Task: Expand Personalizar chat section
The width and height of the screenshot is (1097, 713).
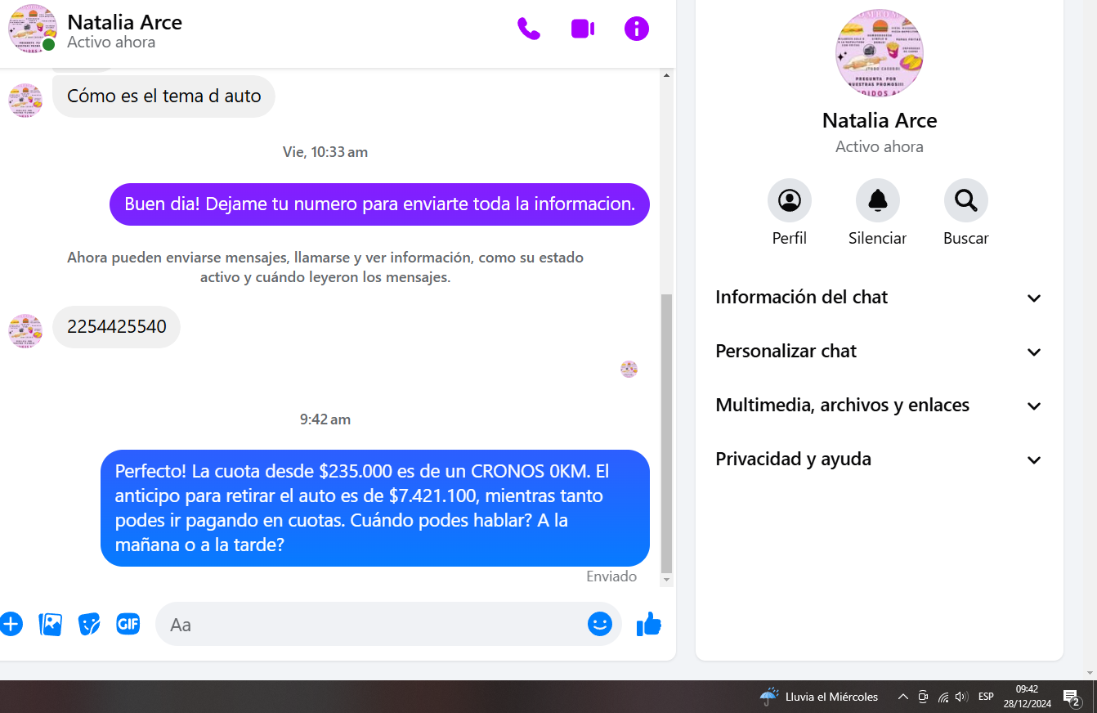Action: coord(879,352)
